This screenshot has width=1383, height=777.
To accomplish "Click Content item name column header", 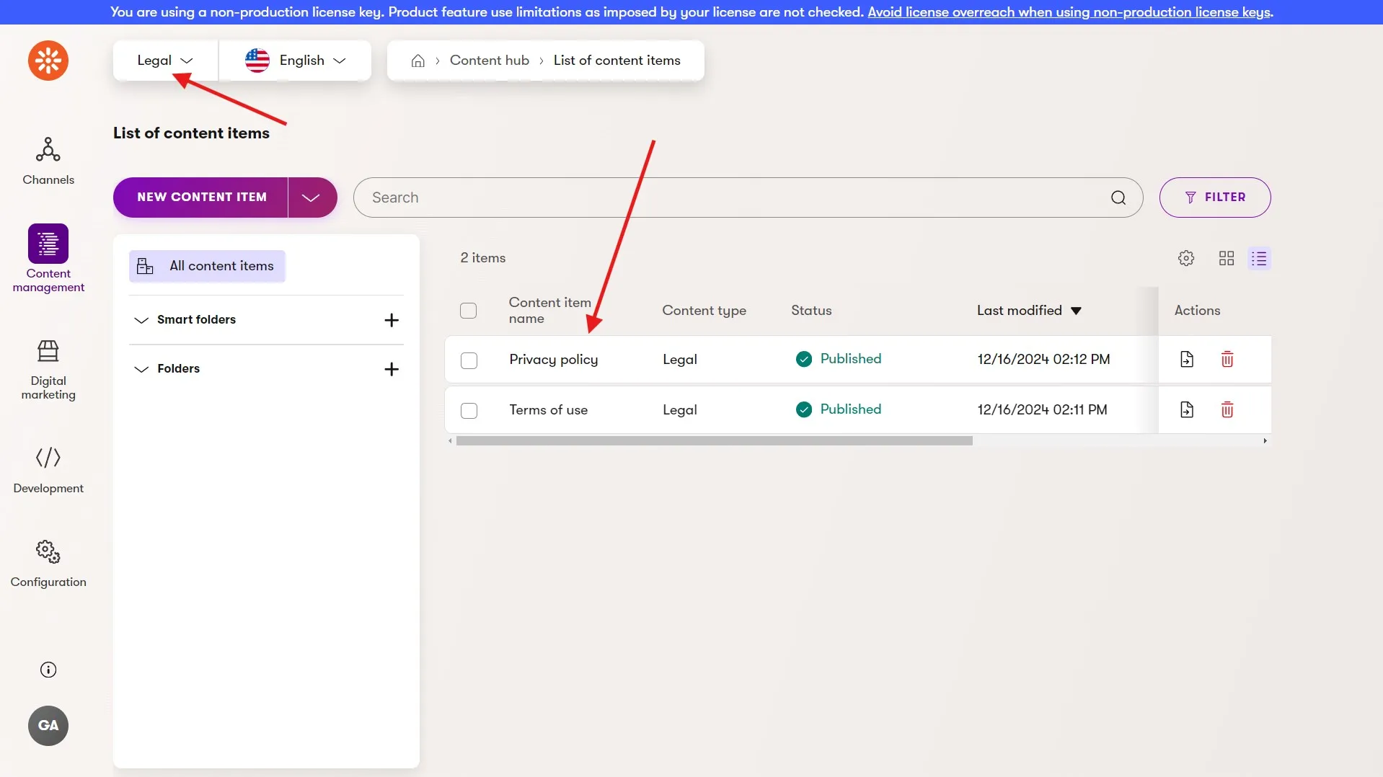I will point(550,311).
